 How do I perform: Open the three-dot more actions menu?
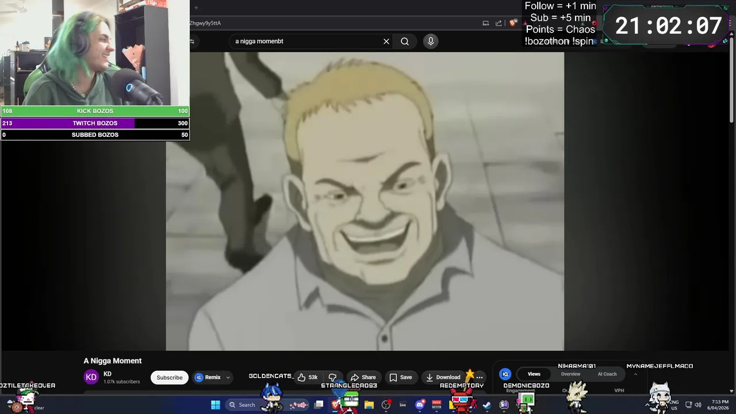480,378
